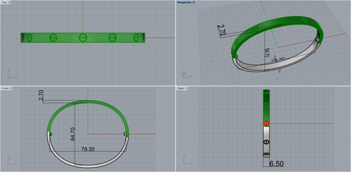Select the red screw in Right view
Screen dimensions: 351x172
click(266, 123)
